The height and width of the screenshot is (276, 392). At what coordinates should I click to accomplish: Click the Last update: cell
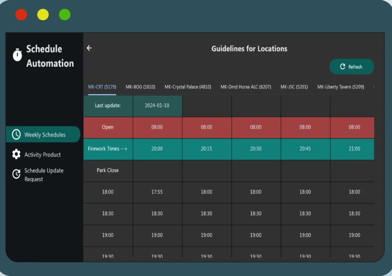click(x=108, y=106)
